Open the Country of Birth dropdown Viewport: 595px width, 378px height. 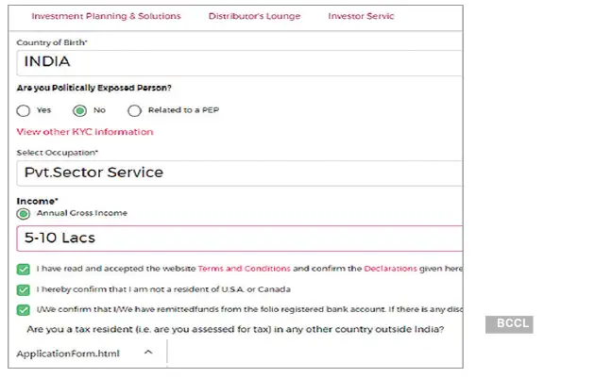click(x=240, y=62)
